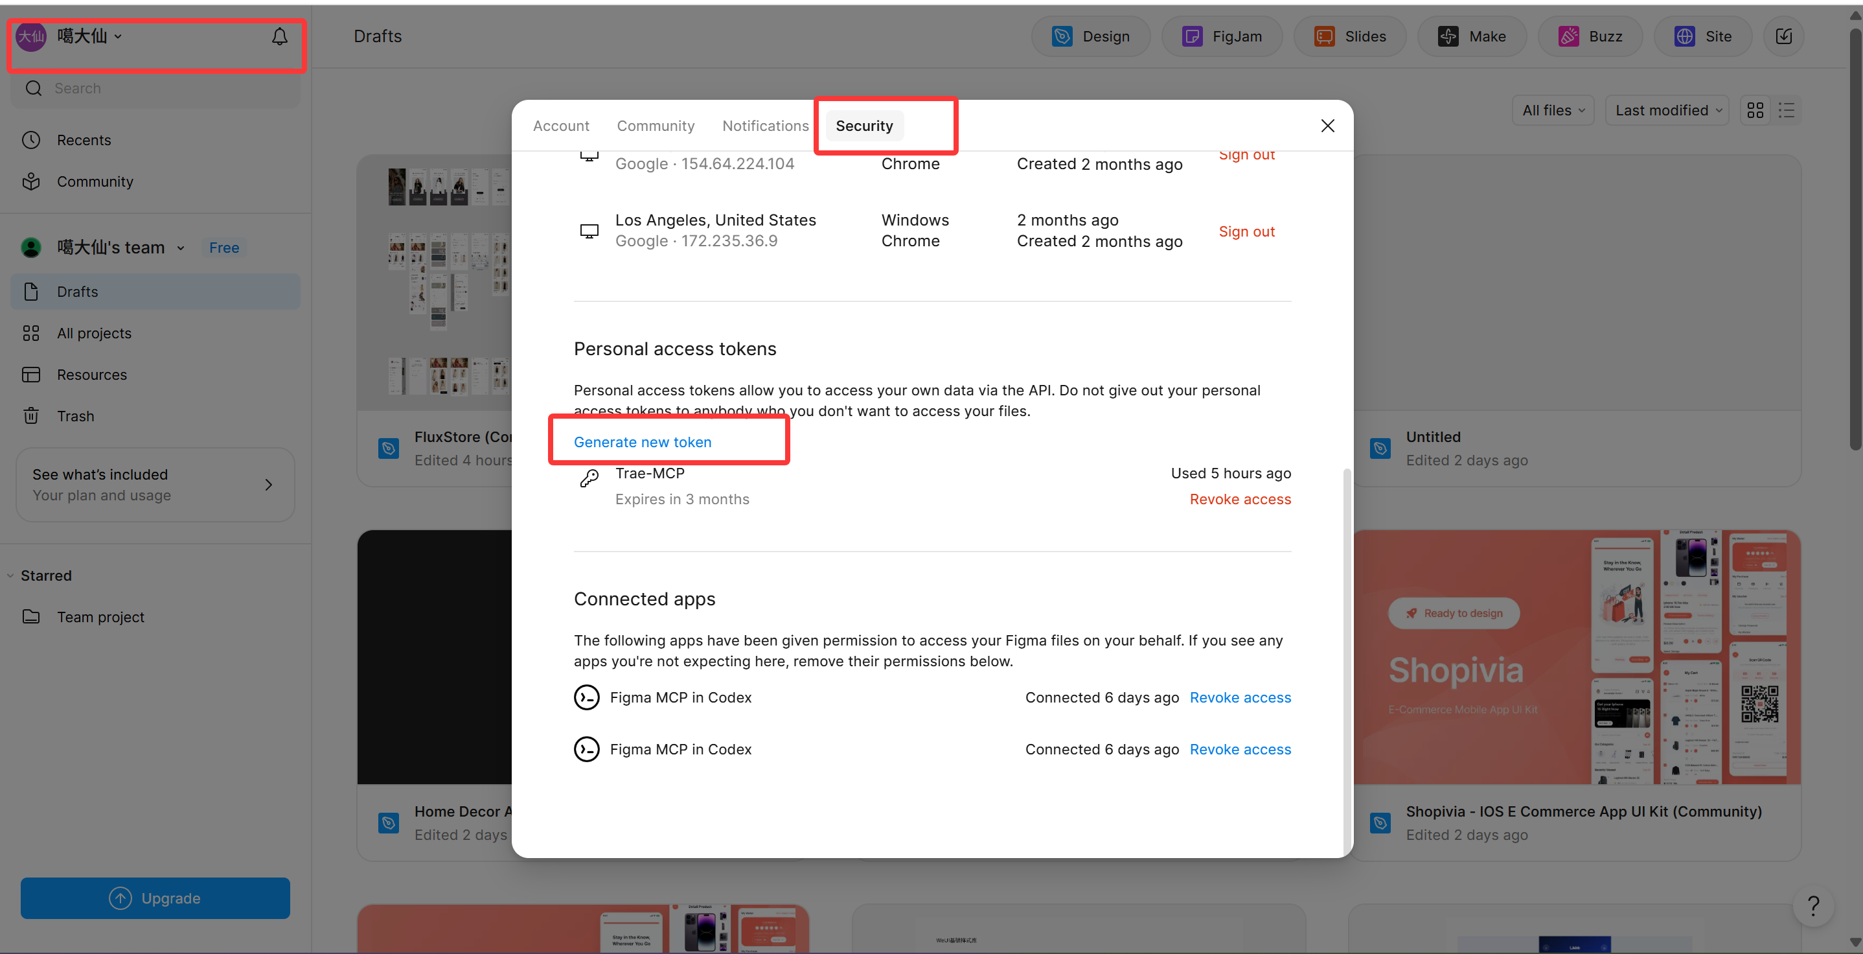The image size is (1863, 954).
Task: Switch to list view
Action: point(1787,111)
